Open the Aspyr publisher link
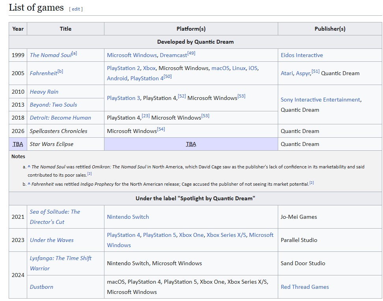383x301 pixels. pos(303,73)
